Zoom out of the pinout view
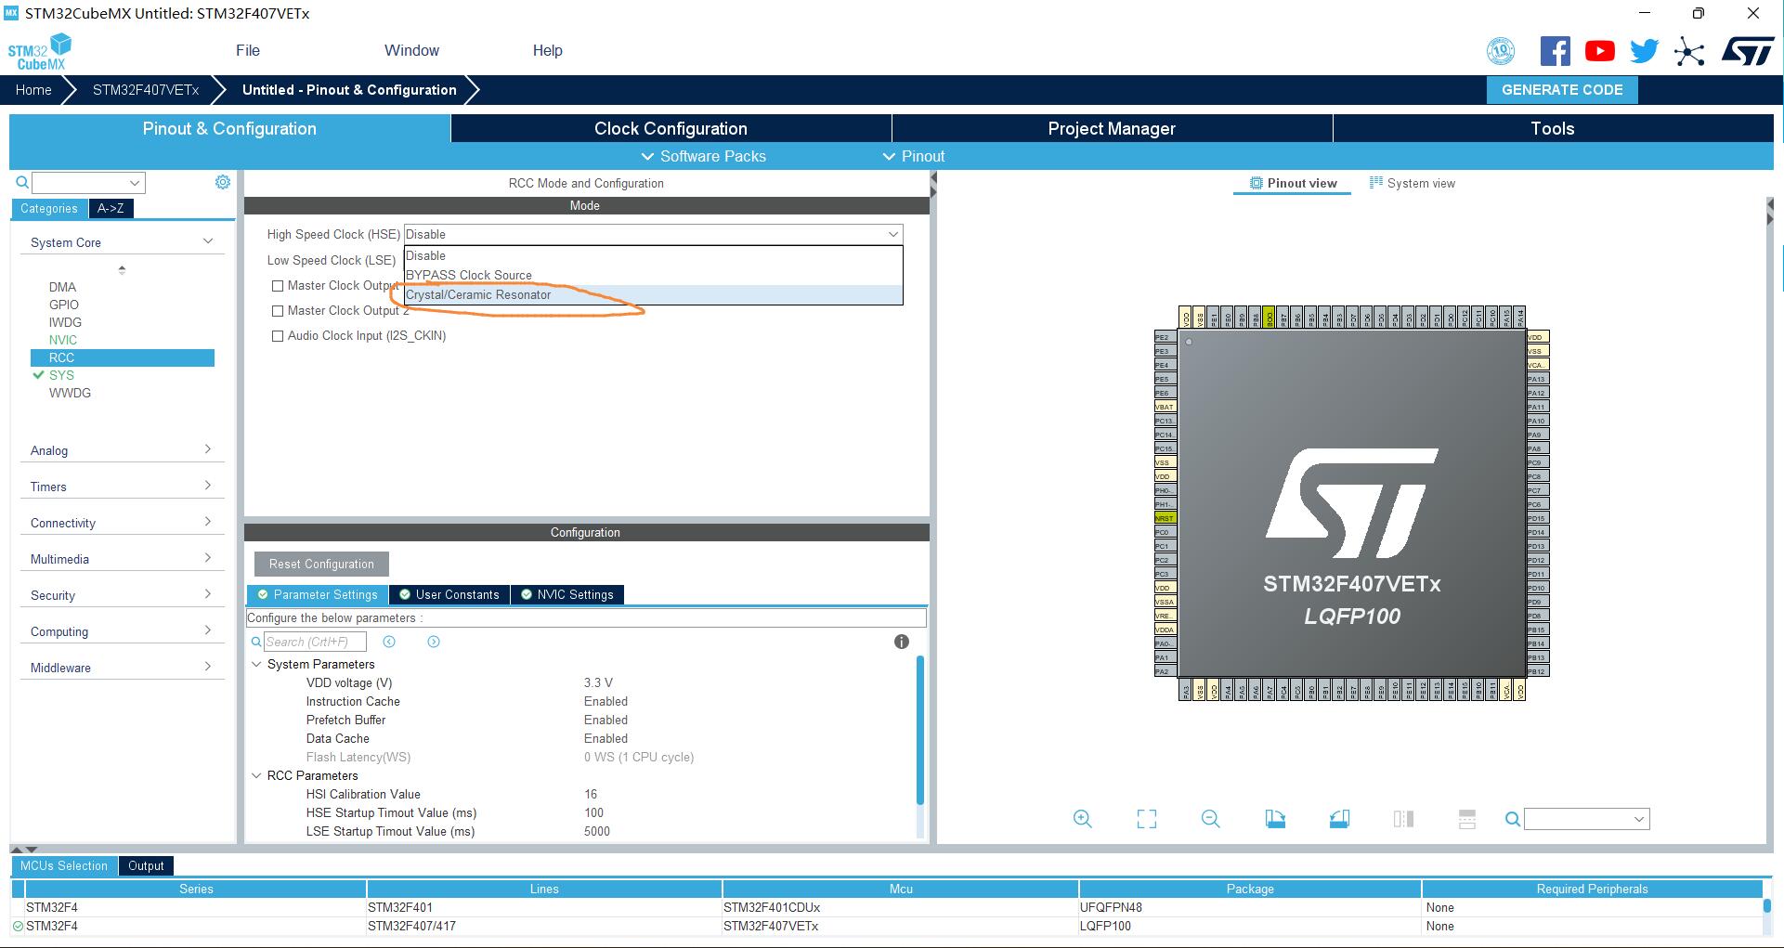The image size is (1784, 948). pyautogui.click(x=1210, y=819)
